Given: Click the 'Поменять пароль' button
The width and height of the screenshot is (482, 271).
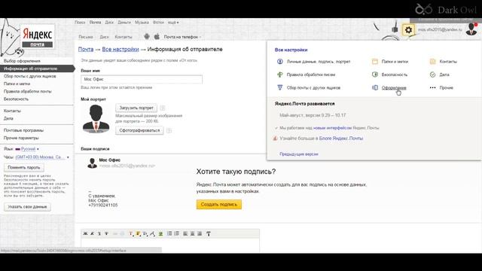Looking at the screenshot, I should click(23, 167).
